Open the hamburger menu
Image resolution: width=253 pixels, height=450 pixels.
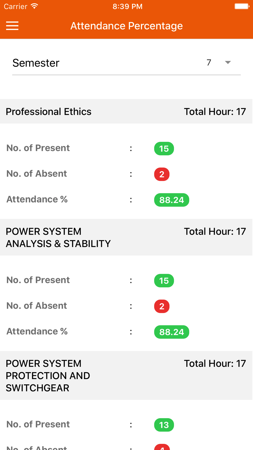[12, 26]
